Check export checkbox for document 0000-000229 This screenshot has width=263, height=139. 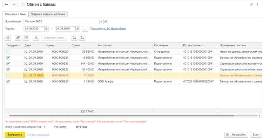pyautogui.click(x=8, y=52)
